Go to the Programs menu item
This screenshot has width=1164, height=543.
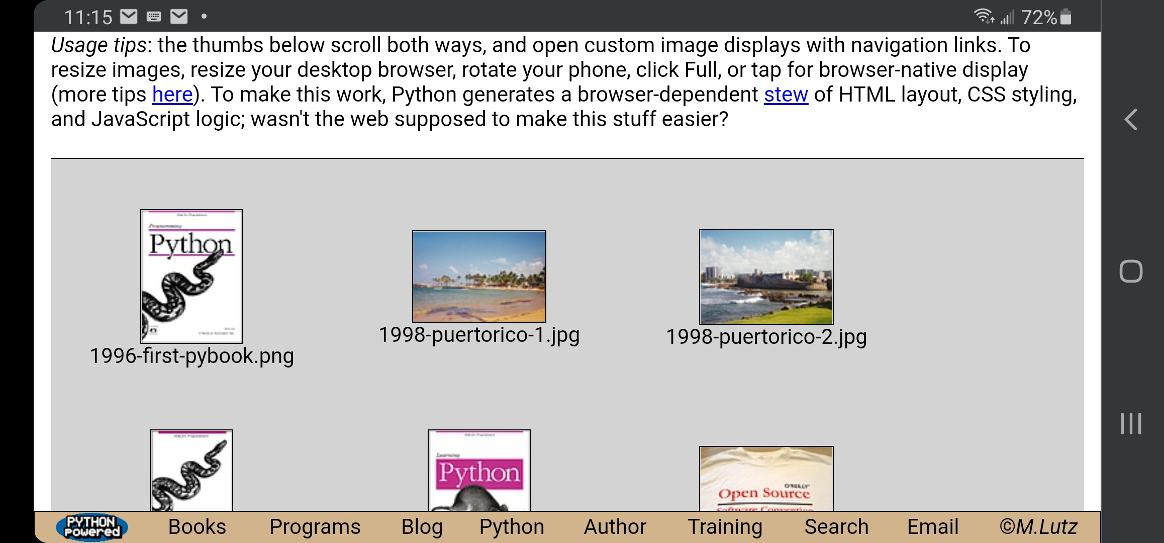point(315,527)
